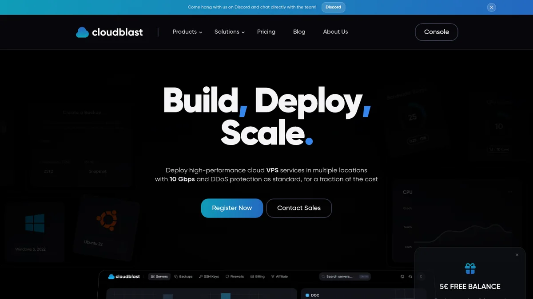Viewport: 533px width, 299px height.
Task: Open the Console button
Action: tap(436, 32)
